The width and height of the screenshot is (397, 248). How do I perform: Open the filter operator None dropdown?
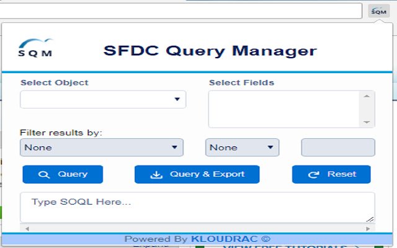click(x=243, y=148)
